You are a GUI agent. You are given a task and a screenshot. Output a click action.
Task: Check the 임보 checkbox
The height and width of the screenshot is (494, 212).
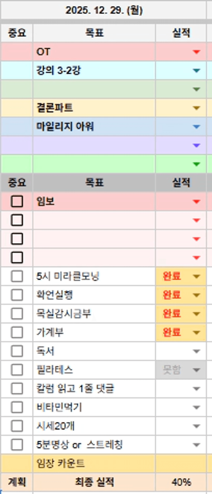pyautogui.click(x=17, y=202)
